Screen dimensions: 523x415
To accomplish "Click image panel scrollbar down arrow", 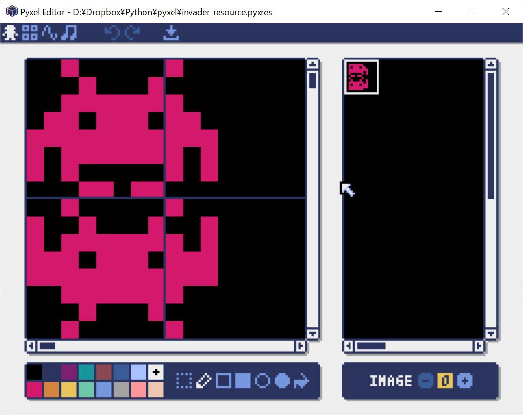I will (x=491, y=334).
